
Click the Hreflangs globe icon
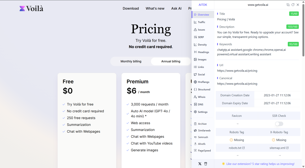[x=195, y=82]
